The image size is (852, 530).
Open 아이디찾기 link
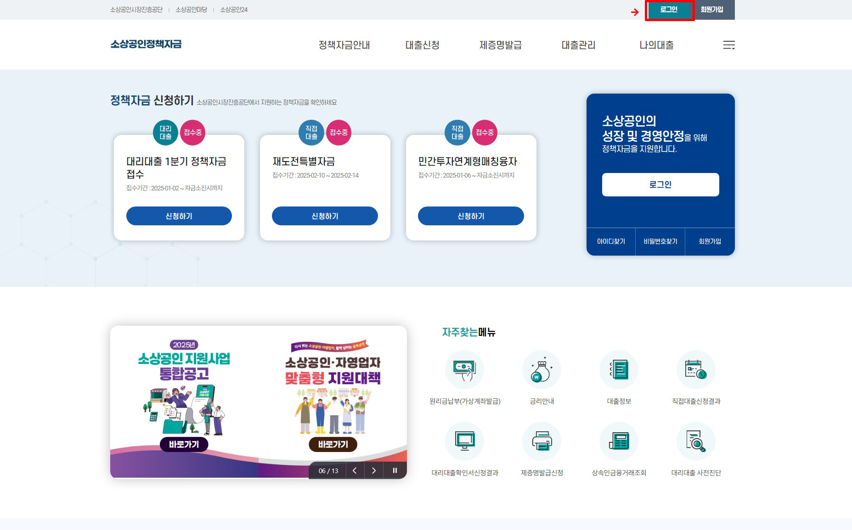point(611,241)
